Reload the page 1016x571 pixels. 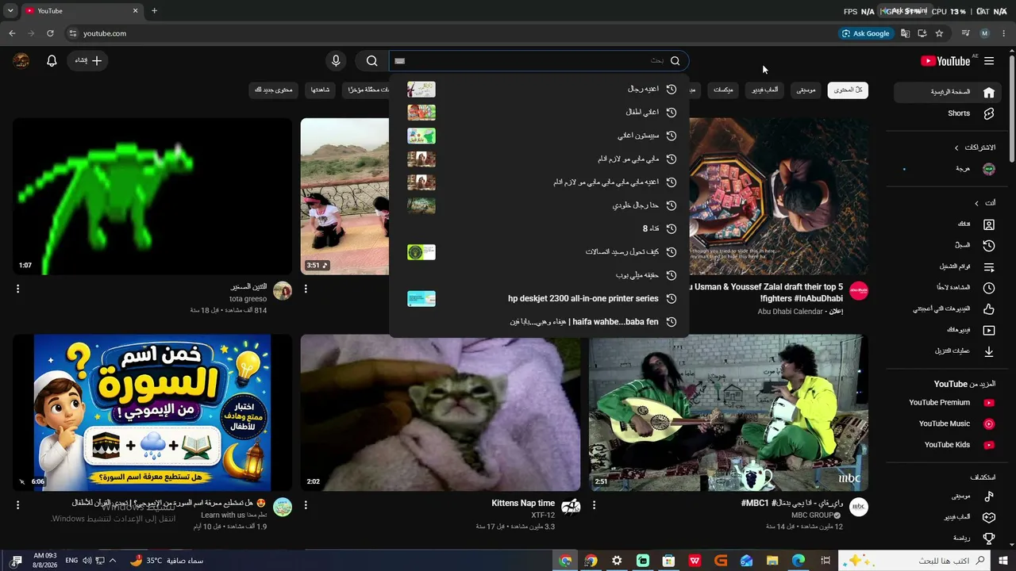pos(50,33)
